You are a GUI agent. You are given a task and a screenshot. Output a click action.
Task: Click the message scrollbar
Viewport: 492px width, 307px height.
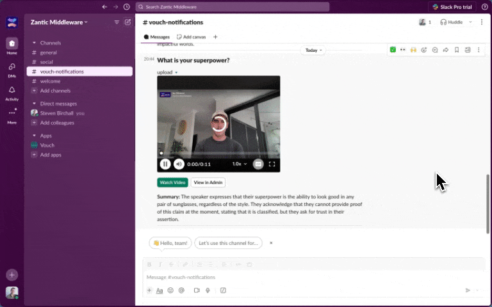coord(488,203)
